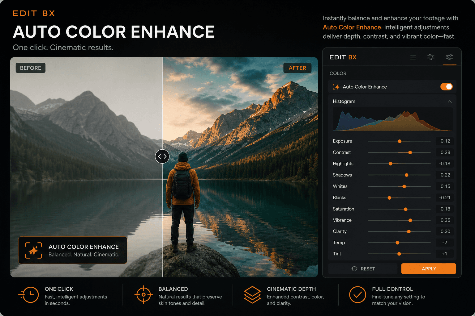Collapse the Histogram section chevron
475x316 pixels.
450,102
